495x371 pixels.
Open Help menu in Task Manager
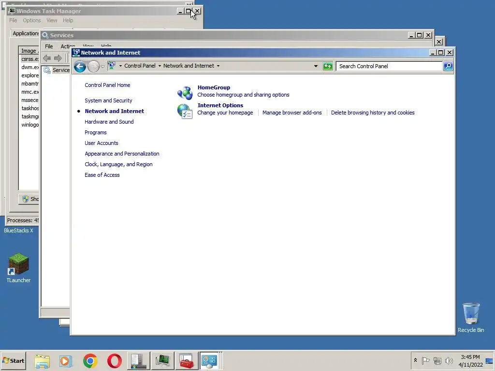coord(68,20)
